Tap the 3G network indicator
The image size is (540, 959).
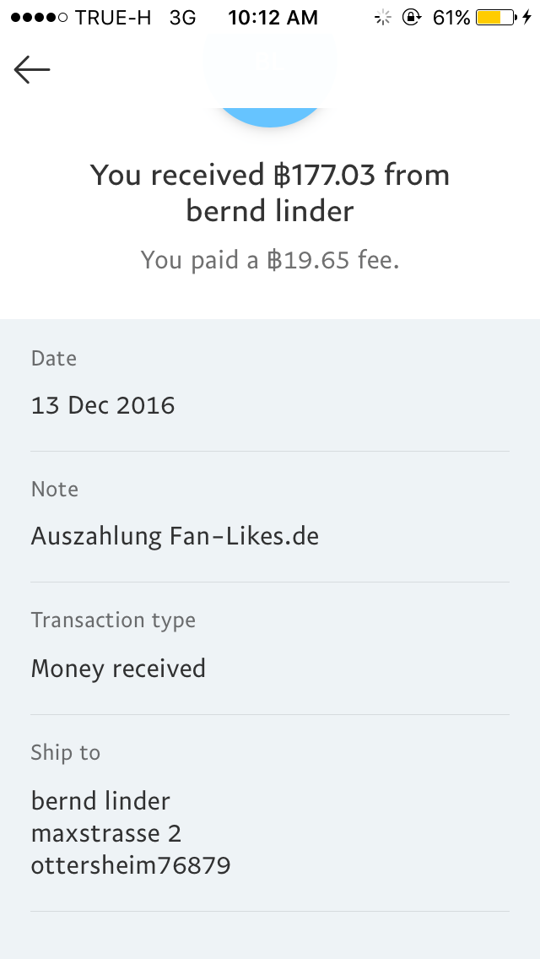click(x=182, y=18)
